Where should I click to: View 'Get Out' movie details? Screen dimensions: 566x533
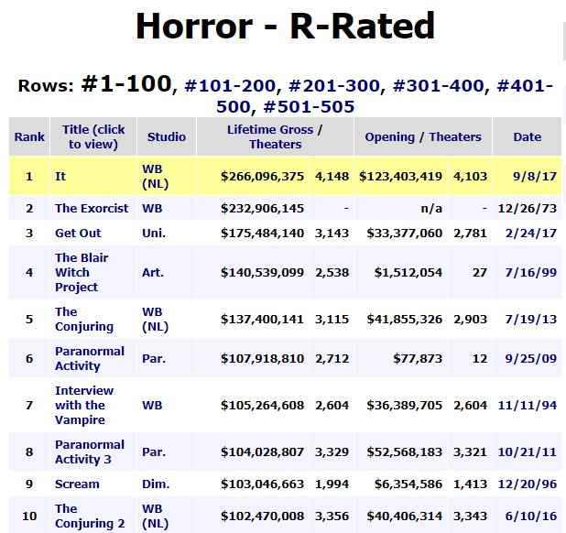78,234
